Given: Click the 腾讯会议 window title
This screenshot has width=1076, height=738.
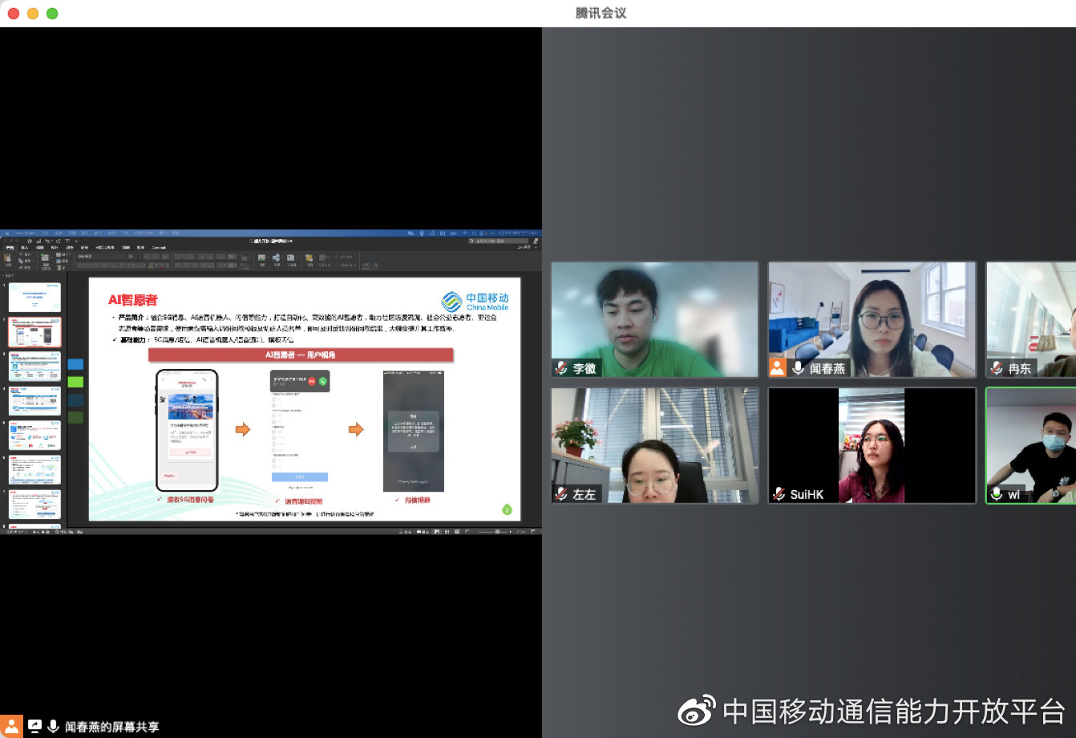Looking at the screenshot, I should [601, 13].
